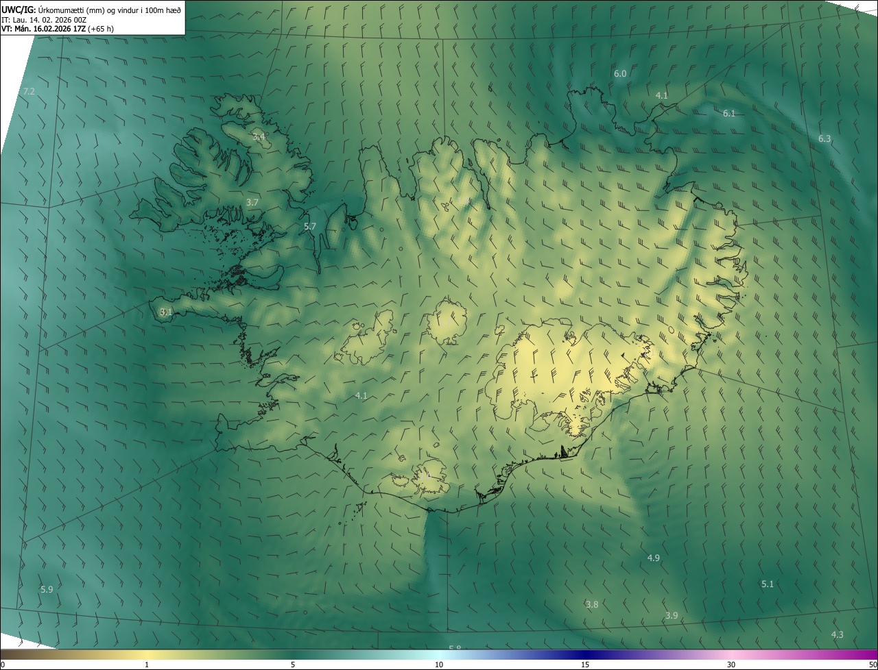Click the 3.4 value label on the map
Viewport: 878px width, 670px height.
[259, 137]
